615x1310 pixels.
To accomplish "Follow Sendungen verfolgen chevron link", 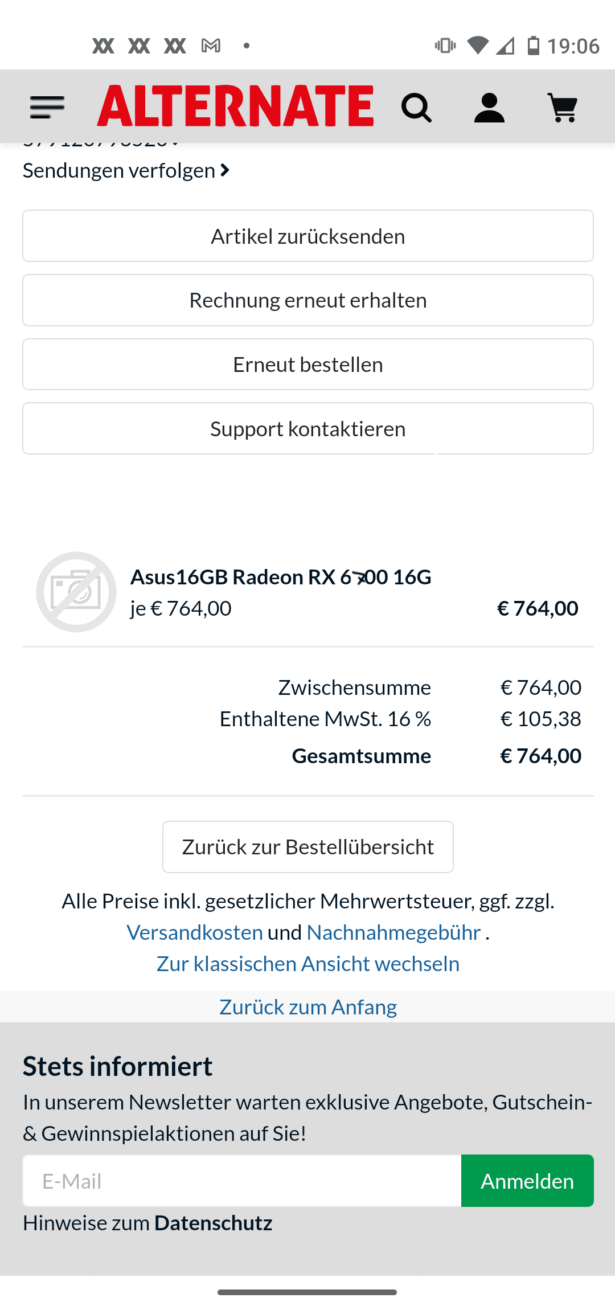I will (x=126, y=170).
